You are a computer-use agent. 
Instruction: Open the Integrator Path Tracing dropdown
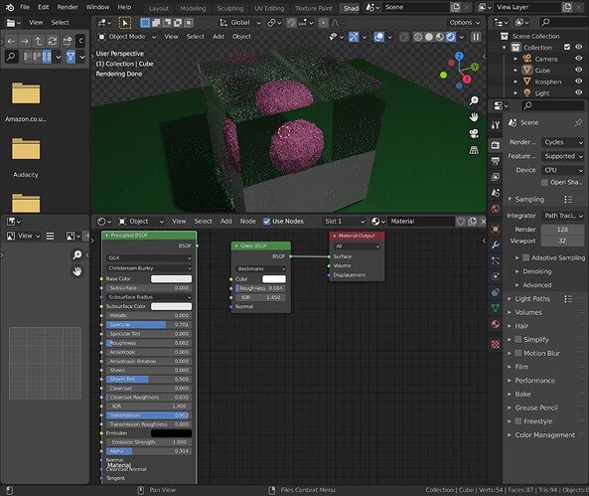563,216
